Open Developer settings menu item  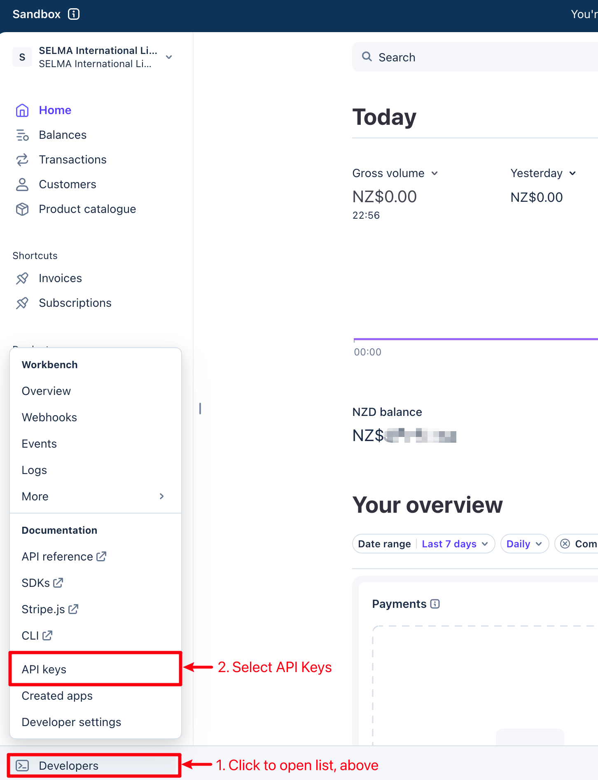coord(71,722)
